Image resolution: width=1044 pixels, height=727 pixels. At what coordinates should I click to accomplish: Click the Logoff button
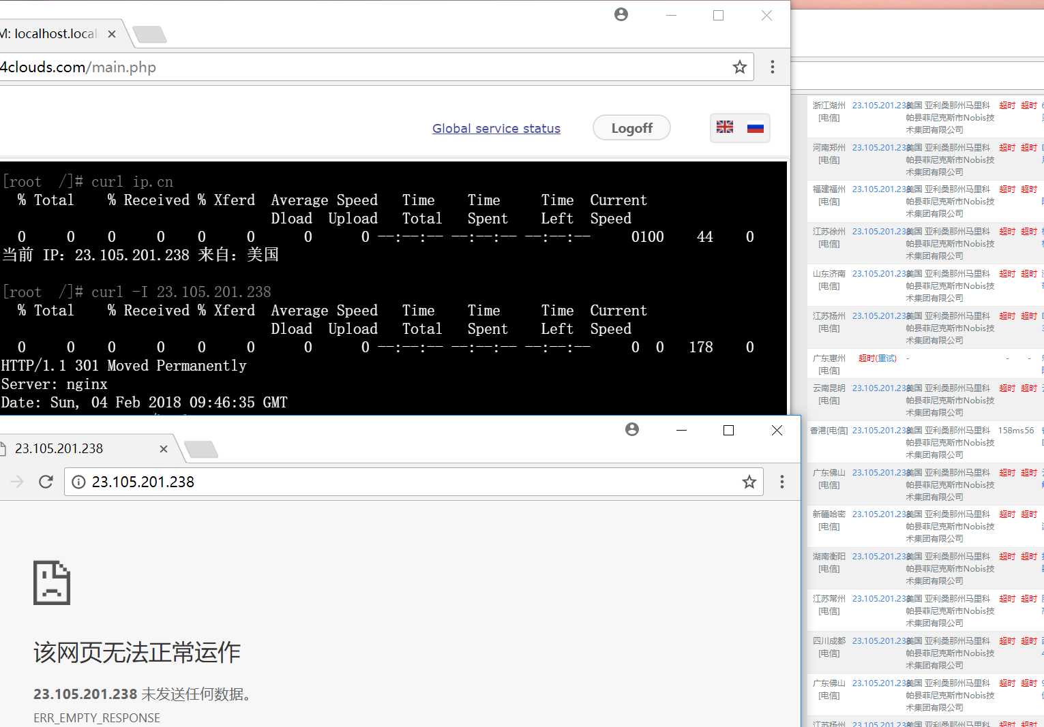tap(631, 128)
